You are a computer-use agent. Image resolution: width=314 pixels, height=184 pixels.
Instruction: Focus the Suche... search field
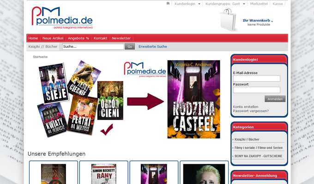tap(93, 46)
